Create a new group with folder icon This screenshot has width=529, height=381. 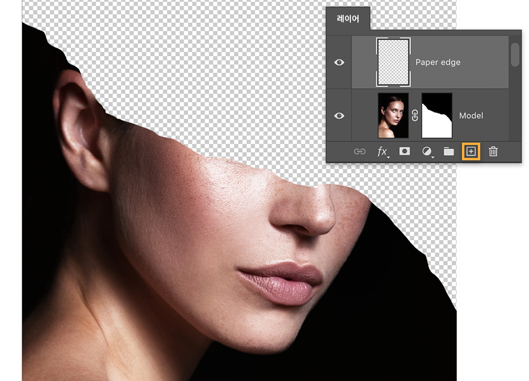coord(448,151)
